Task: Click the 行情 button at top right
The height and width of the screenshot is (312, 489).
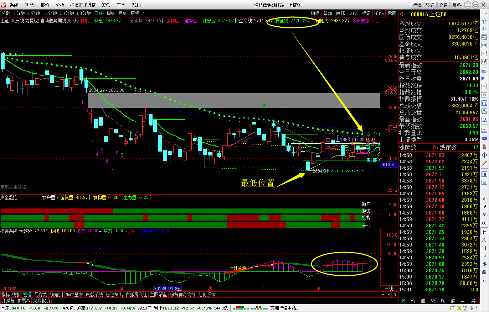Action: pyautogui.click(x=417, y=5)
